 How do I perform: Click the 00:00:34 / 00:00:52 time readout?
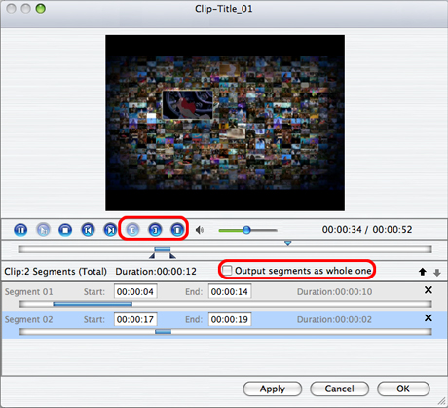pos(367,230)
